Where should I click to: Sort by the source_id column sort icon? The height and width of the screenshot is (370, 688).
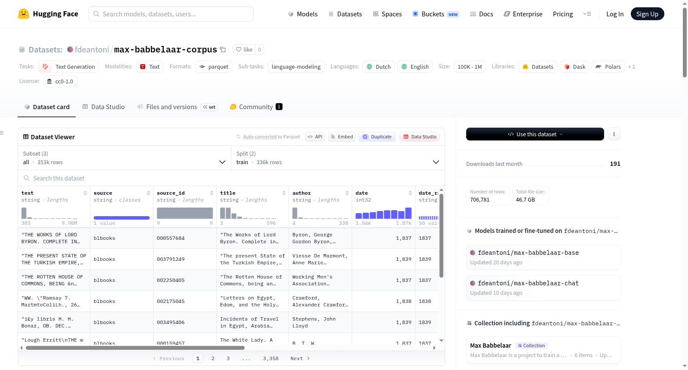[212, 193]
